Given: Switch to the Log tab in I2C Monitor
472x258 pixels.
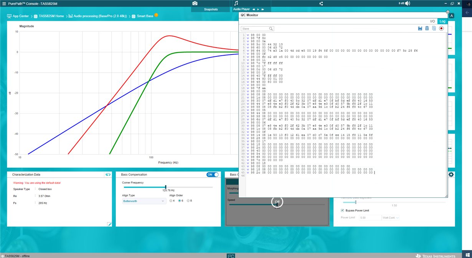Looking at the screenshot, I should (442, 21).
